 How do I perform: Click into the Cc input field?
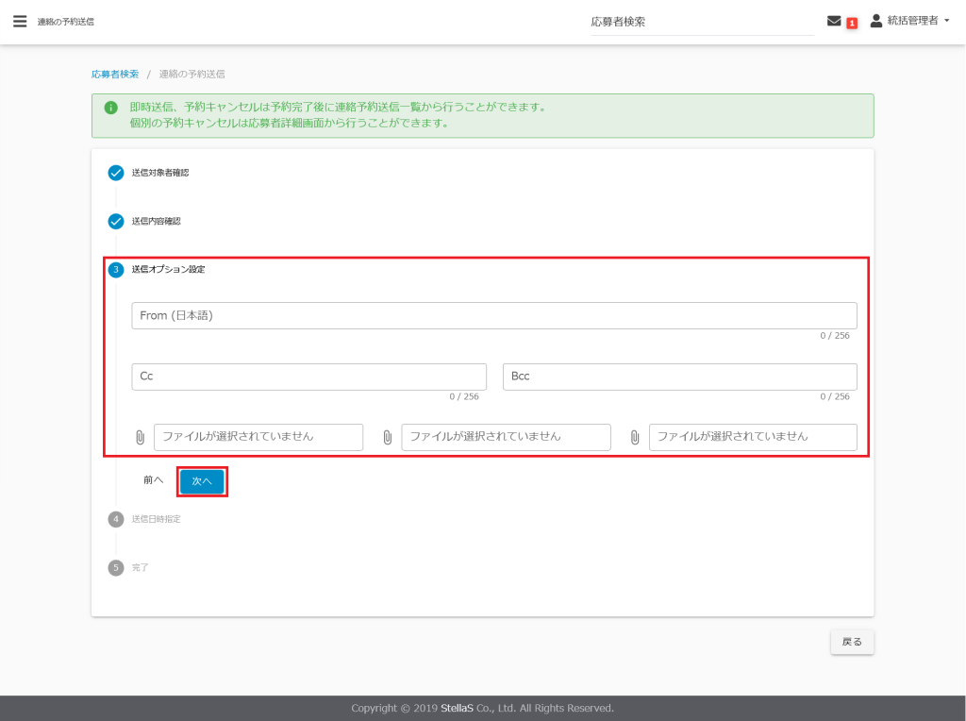pos(308,377)
